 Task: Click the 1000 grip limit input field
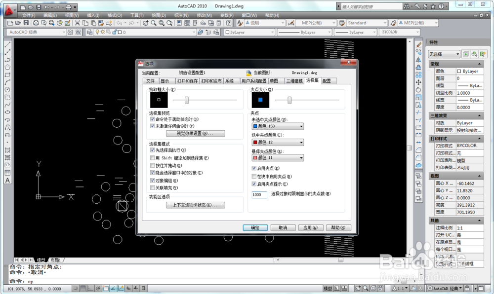click(259, 195)
